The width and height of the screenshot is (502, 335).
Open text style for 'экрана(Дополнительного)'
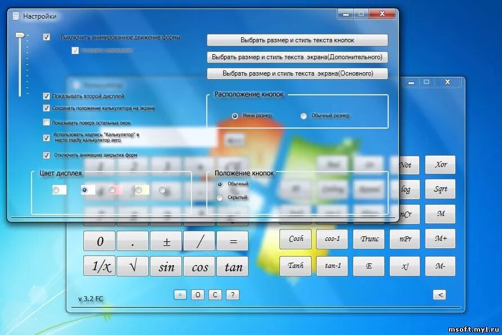(x=297, y=57)
